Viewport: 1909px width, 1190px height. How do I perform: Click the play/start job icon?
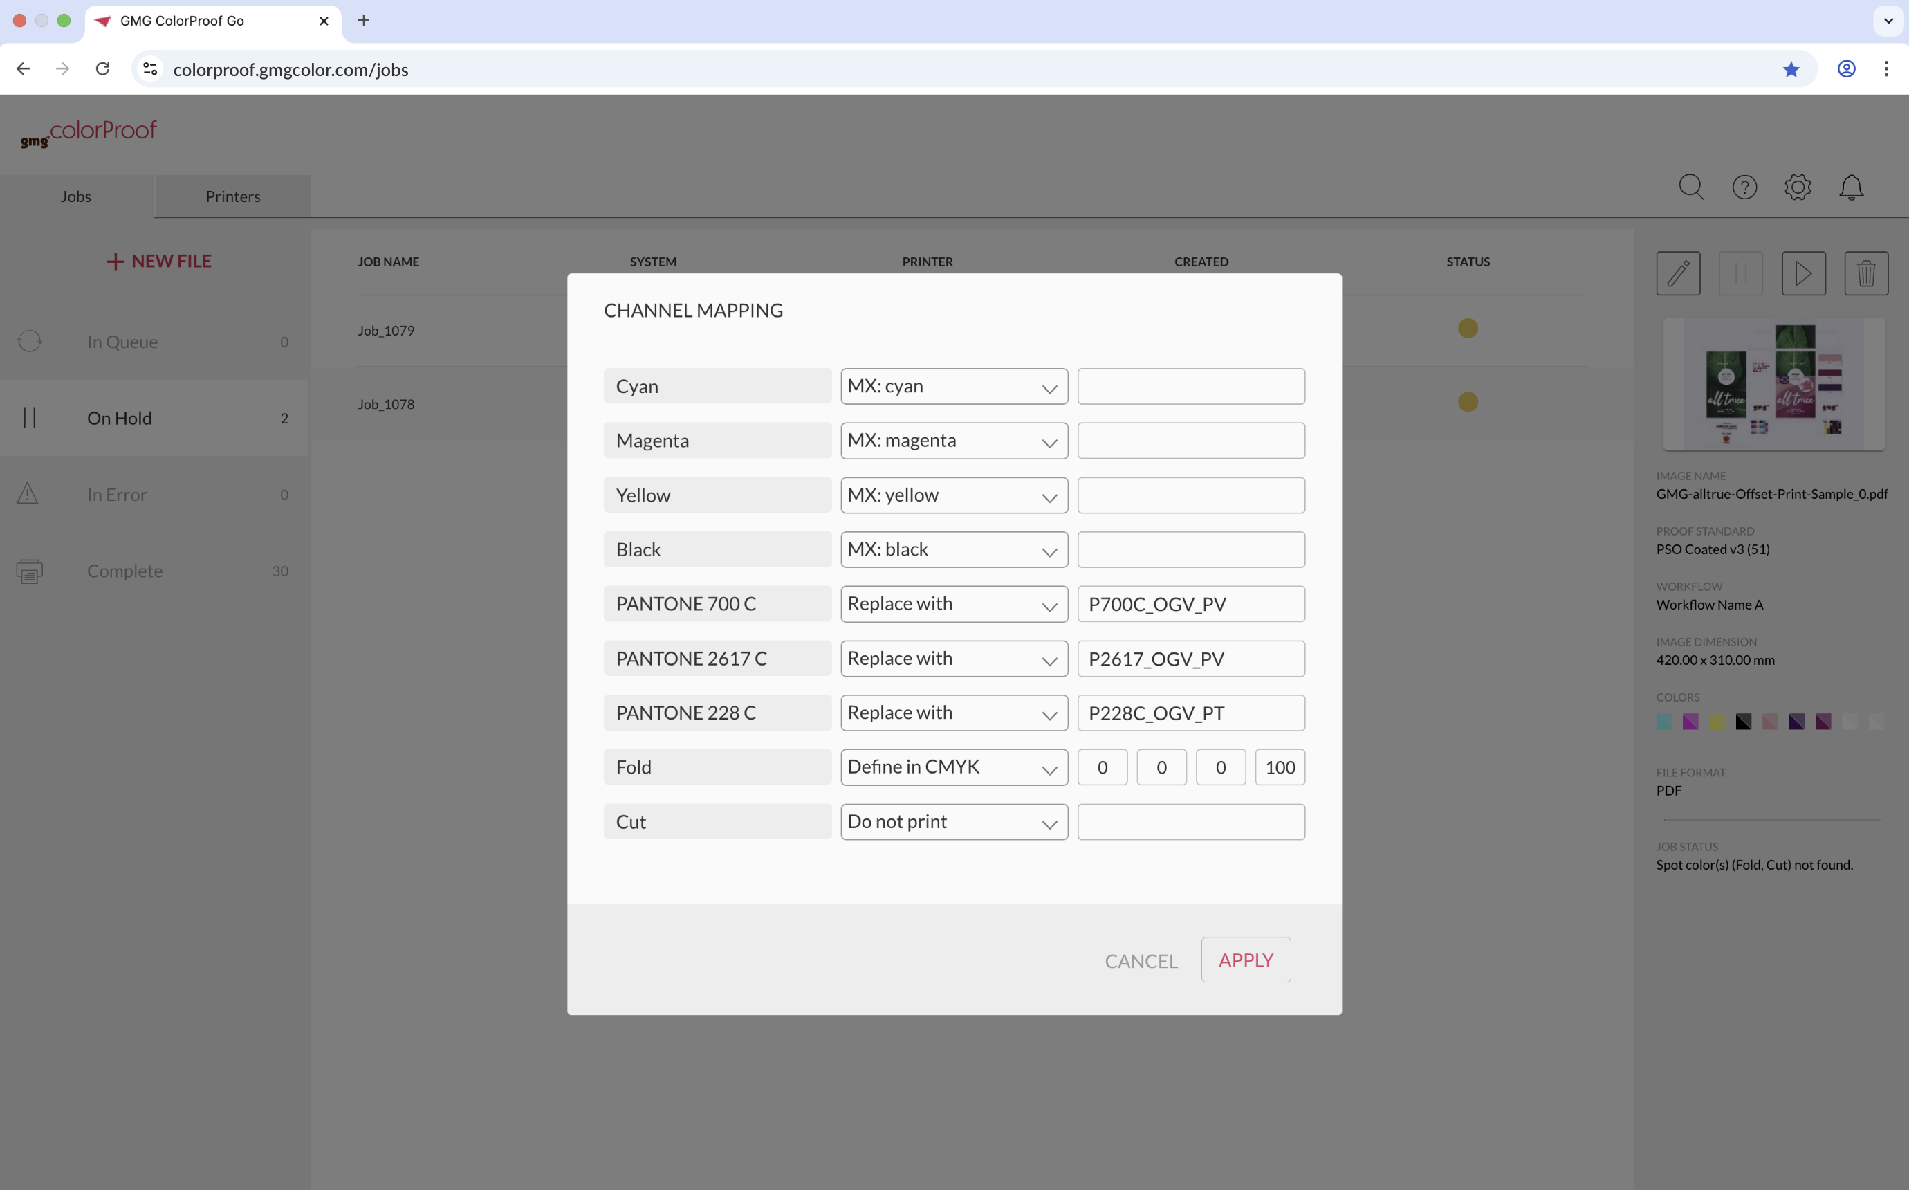tap(1802, 273)
